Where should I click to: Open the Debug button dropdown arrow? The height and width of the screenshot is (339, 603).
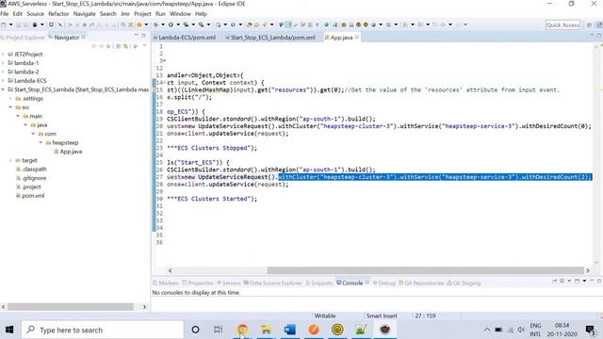[163, 24]
